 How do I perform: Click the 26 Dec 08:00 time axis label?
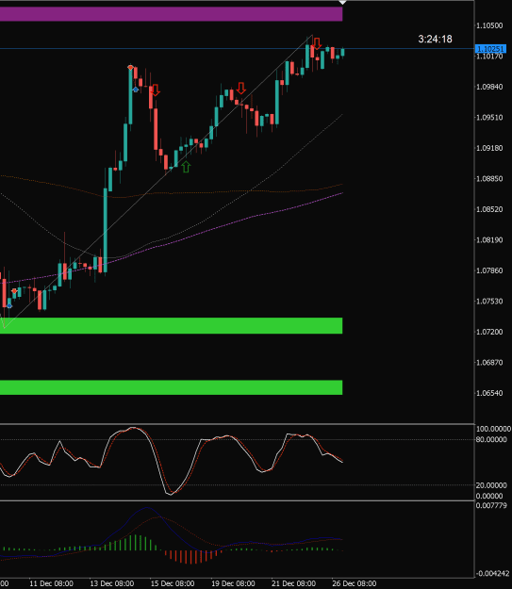[355, 583]
